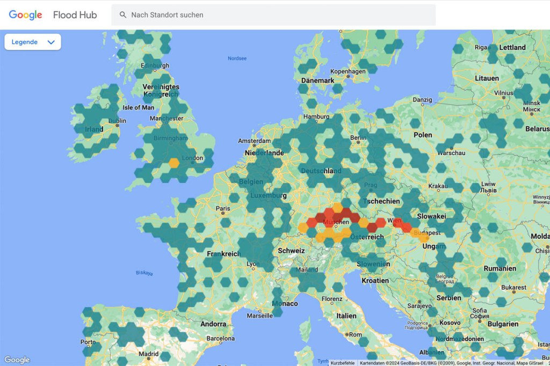Select the orange hexagon west of London

point(173,163)
